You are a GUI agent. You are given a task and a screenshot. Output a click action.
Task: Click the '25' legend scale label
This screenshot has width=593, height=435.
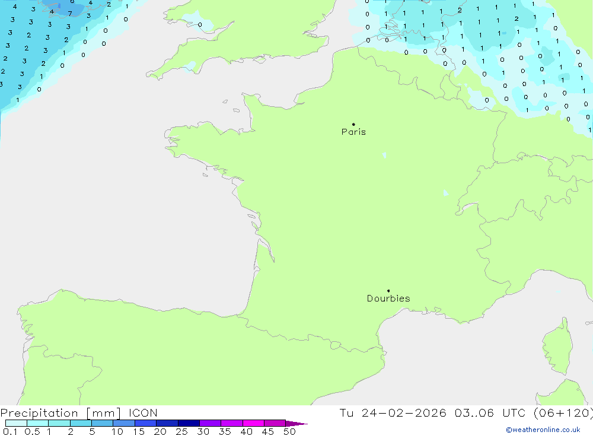tap(182, 431)
